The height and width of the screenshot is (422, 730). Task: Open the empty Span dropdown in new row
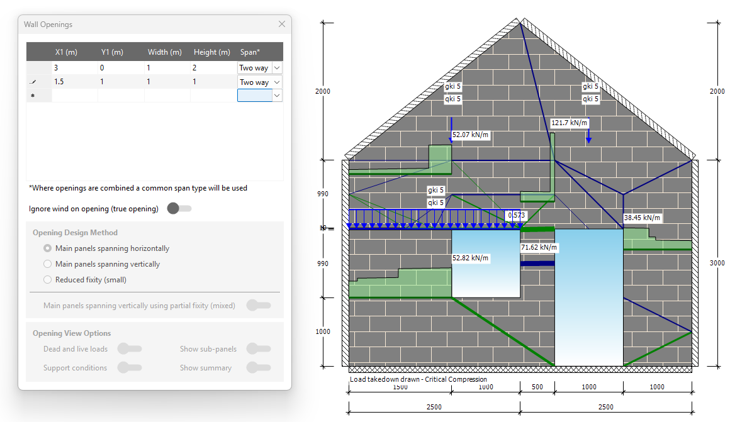tap(277, 96)
